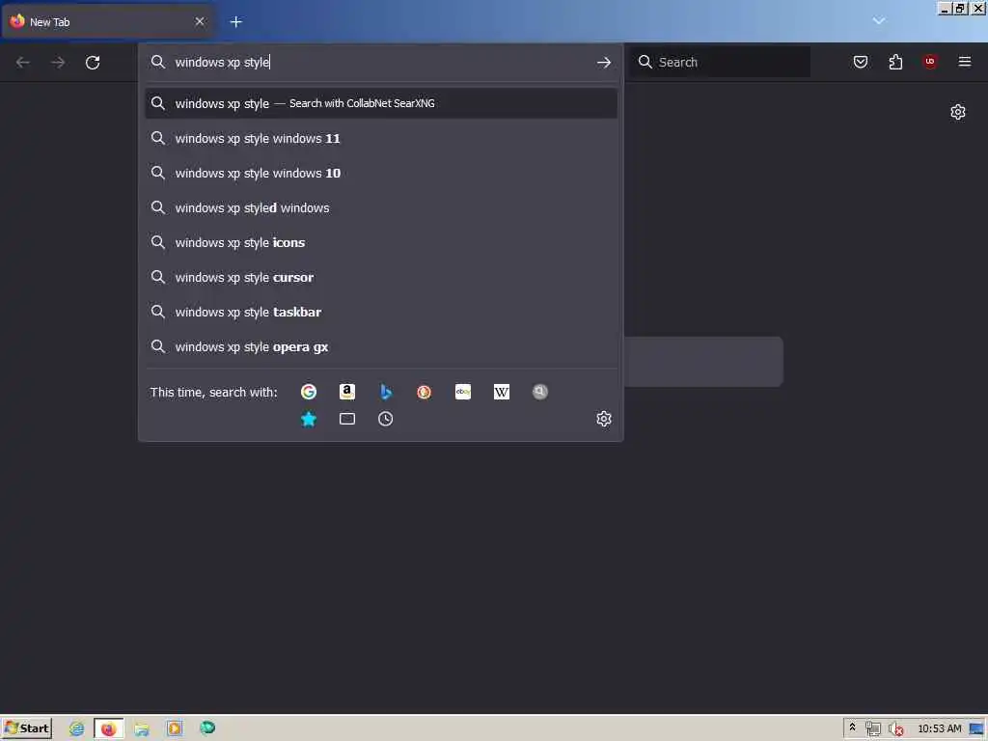Search bookmarks using the star icon
The width and height of the screenshot is (988, 741).
pos(308,419)
